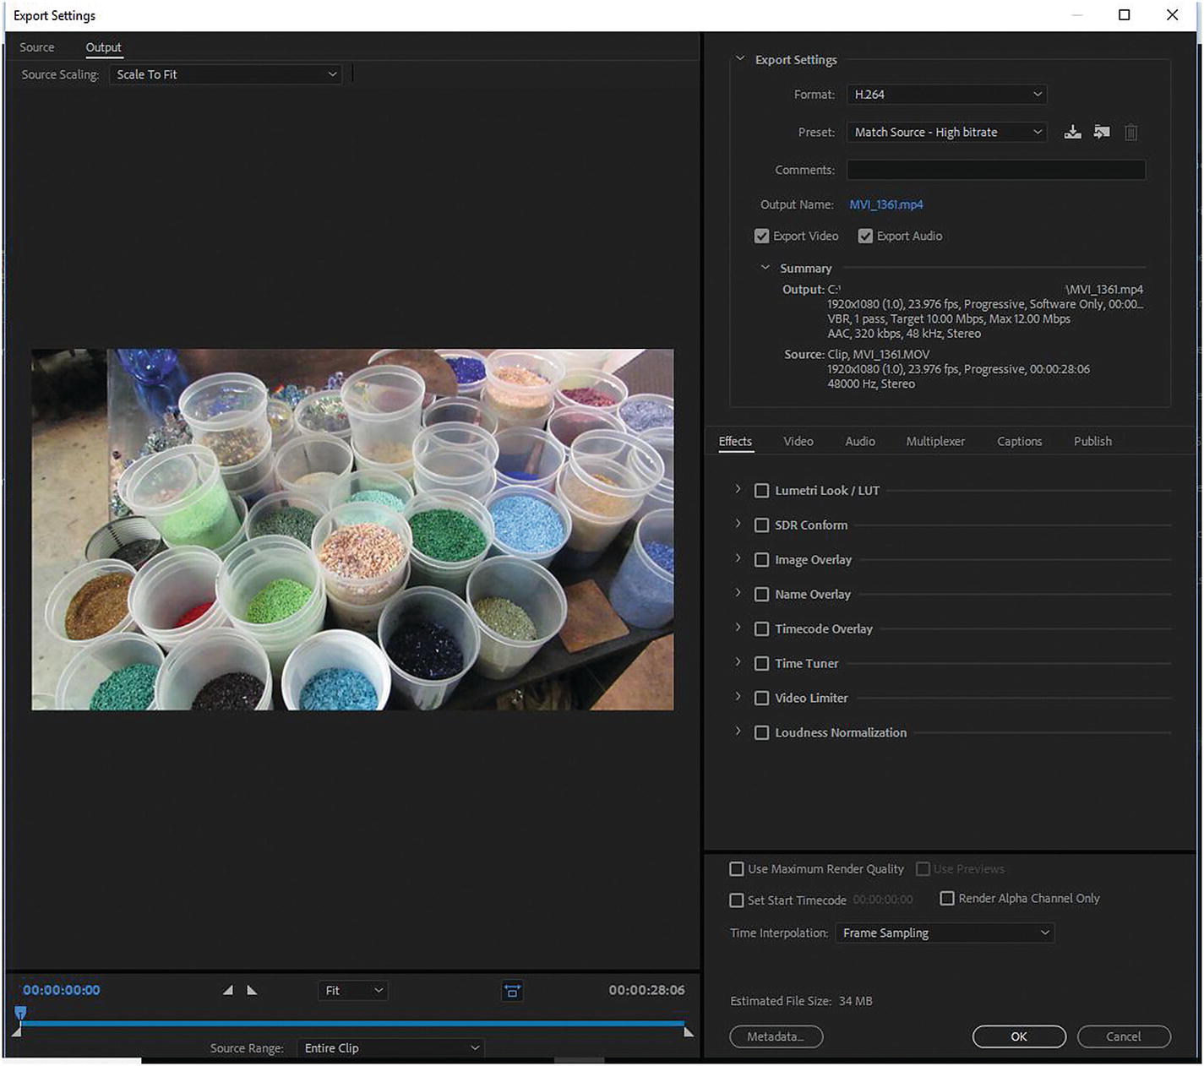This screenshot has height=1066, width=1204.
Task: Enable the Lumetri Look / LUT effect
Action: point(761,491)
